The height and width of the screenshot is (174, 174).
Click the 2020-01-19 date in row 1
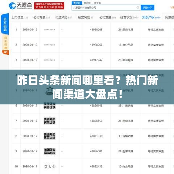pos(30,30)
